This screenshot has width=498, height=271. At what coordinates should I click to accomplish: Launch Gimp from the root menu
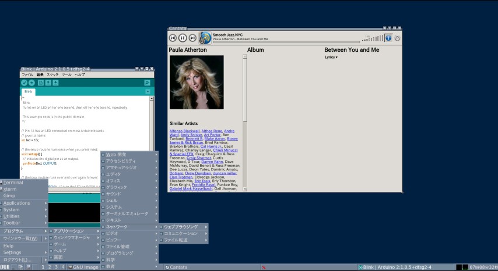tap(24, 195)
